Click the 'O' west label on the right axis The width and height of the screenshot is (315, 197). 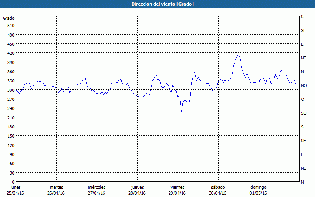point(302,99)
